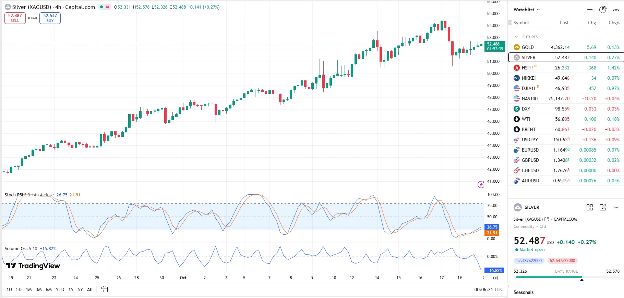Click the 52.547 BUY button
The height and width of the screenshot is (298, 624).
click(50, 18)
